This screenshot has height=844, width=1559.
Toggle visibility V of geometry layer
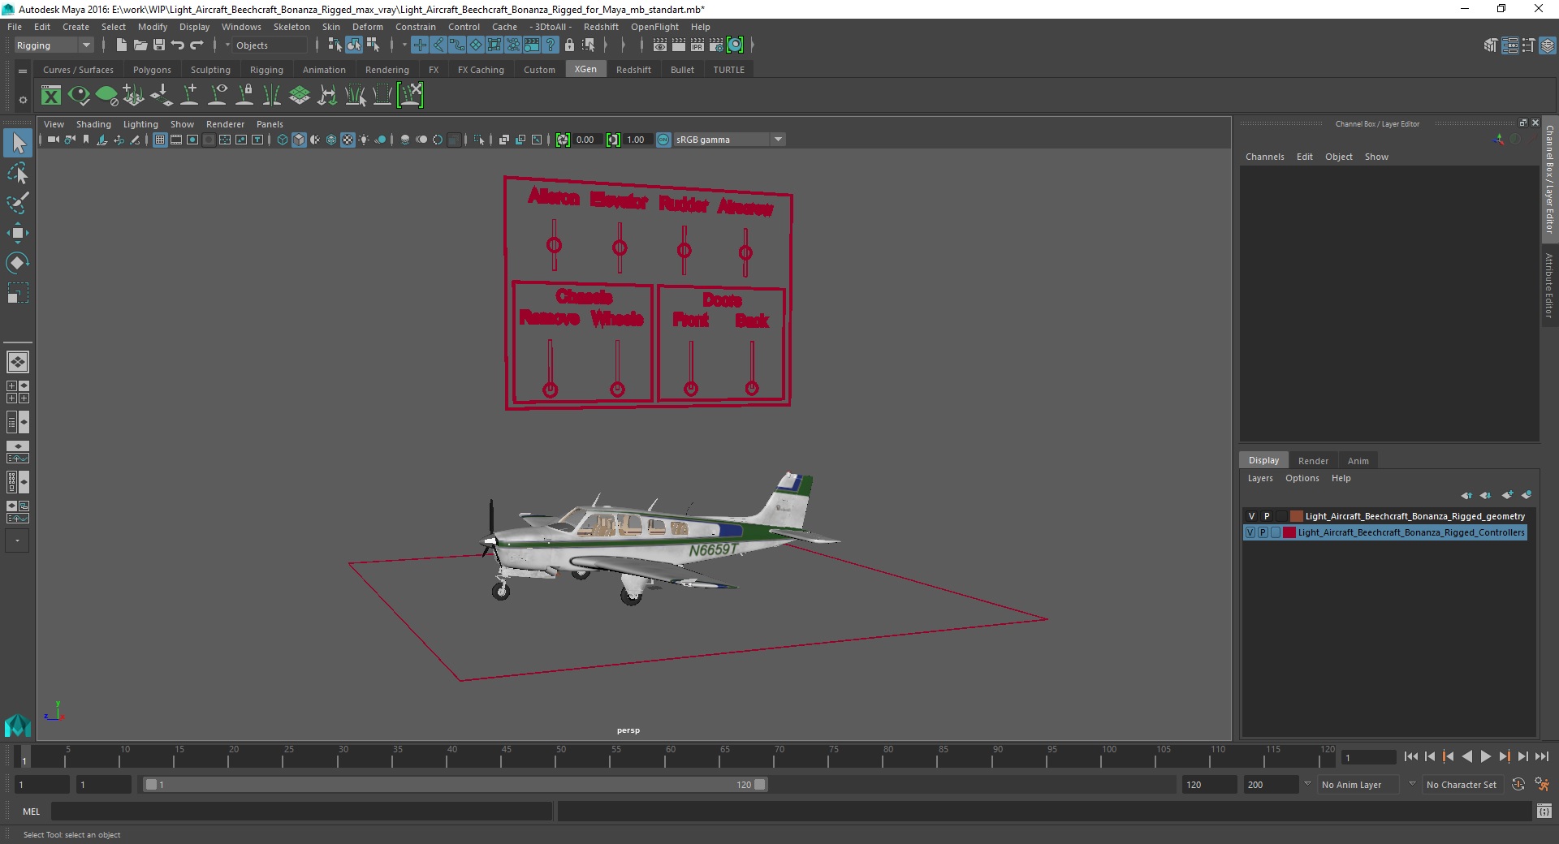click(x=1251, y=516)
